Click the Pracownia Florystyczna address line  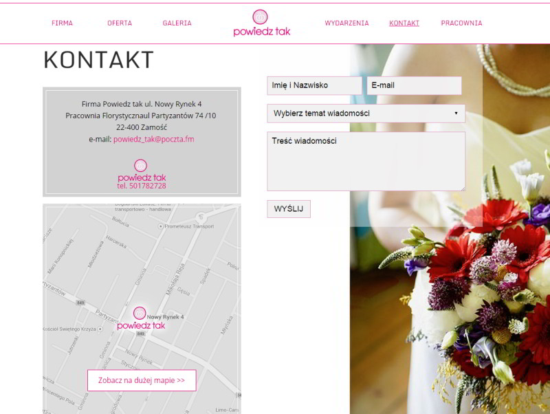[141, 116]
